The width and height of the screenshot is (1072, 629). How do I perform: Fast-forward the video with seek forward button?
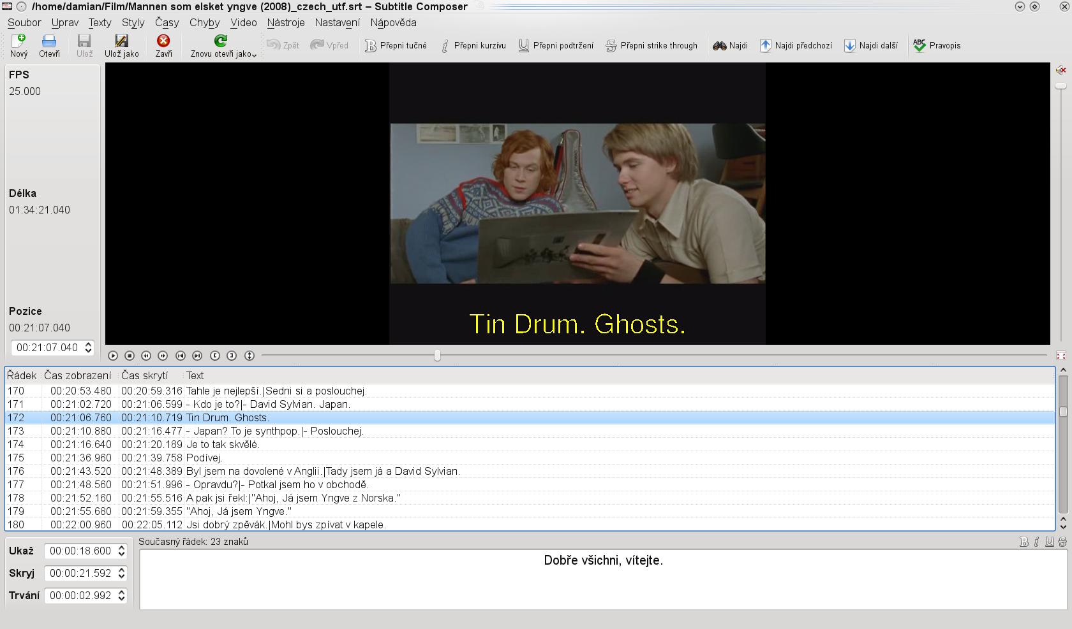click(x=163, y=356)
